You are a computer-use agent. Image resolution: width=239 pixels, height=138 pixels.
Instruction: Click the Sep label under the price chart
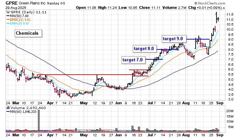(x=220, y=103)
